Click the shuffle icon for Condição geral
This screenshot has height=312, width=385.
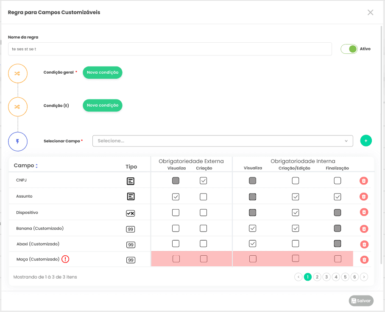click(x=18, y=74)
